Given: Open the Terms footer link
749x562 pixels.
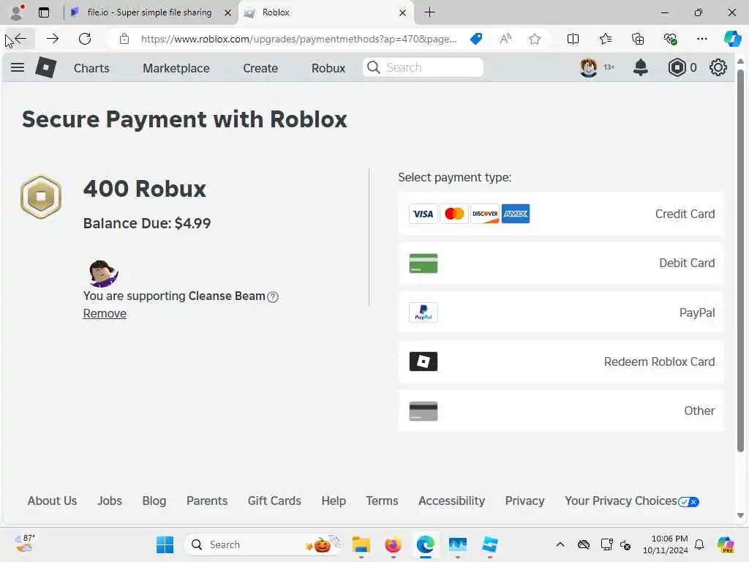Looking at the screenshot, I should [382, 501].
